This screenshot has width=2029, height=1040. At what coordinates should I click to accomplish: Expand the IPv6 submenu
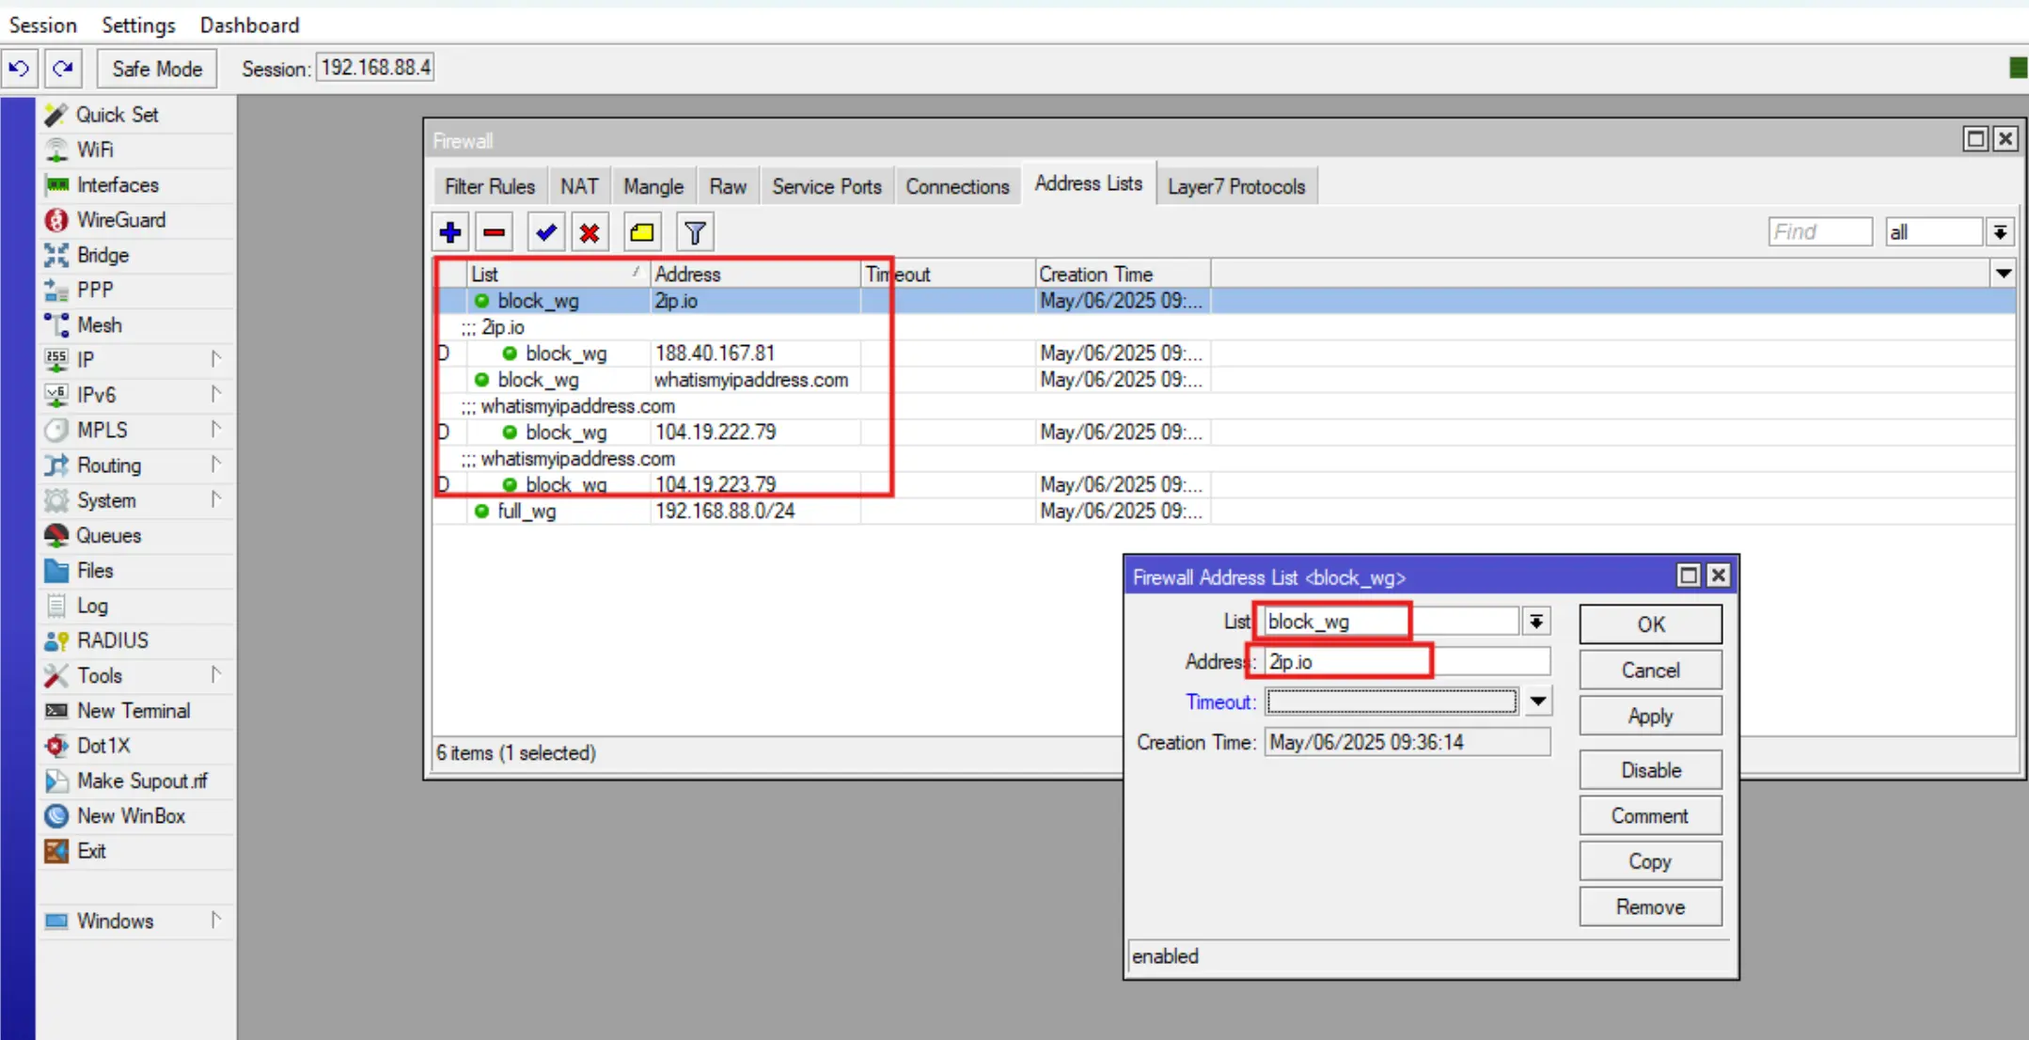click(216, 394)
